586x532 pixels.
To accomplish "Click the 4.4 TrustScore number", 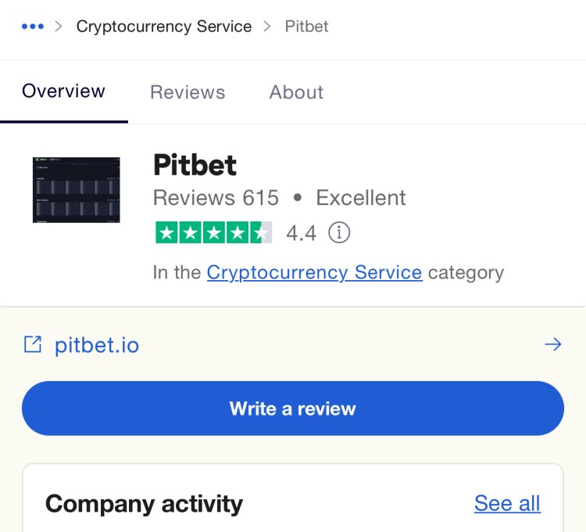I will 302,233.
